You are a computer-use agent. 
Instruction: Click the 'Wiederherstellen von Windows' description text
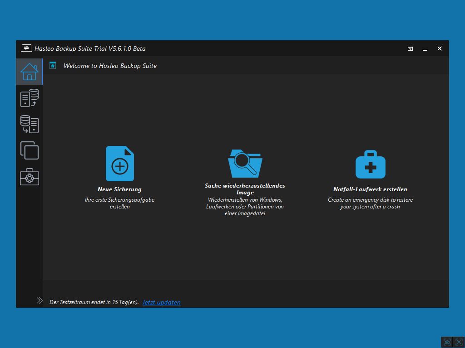click(x=245, y=207)
